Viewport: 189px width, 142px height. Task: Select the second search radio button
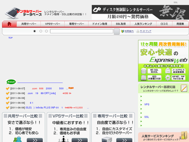tap(41, 31)
